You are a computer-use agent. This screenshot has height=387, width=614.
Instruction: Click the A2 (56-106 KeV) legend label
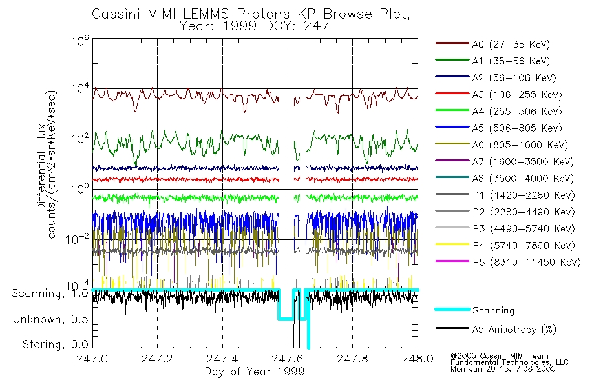(x=514, y=78)
